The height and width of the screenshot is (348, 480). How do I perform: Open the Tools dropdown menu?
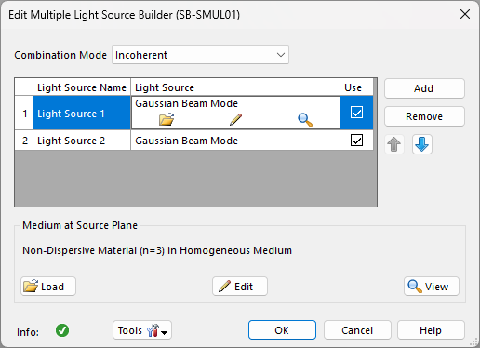click(142, 330)
